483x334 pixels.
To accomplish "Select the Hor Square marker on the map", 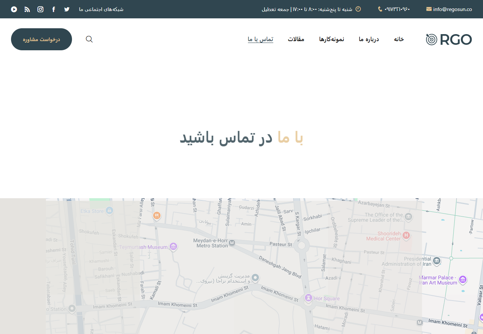I will coord(309,298).
